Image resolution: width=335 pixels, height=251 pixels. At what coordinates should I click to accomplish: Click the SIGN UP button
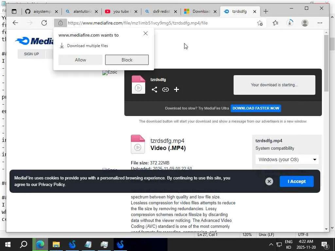(x=31, y=54)
